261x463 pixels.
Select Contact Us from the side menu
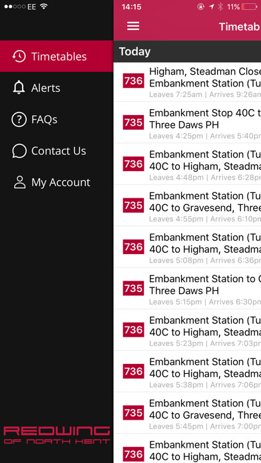click(57, 151)
